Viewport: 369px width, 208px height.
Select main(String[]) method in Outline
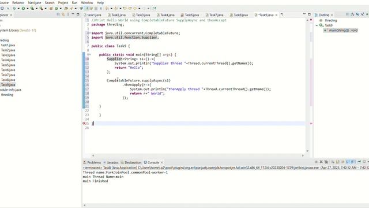click(x=341, y=30)
